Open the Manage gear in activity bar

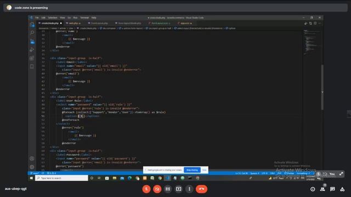pyautogui.click(x=32, y=167)
